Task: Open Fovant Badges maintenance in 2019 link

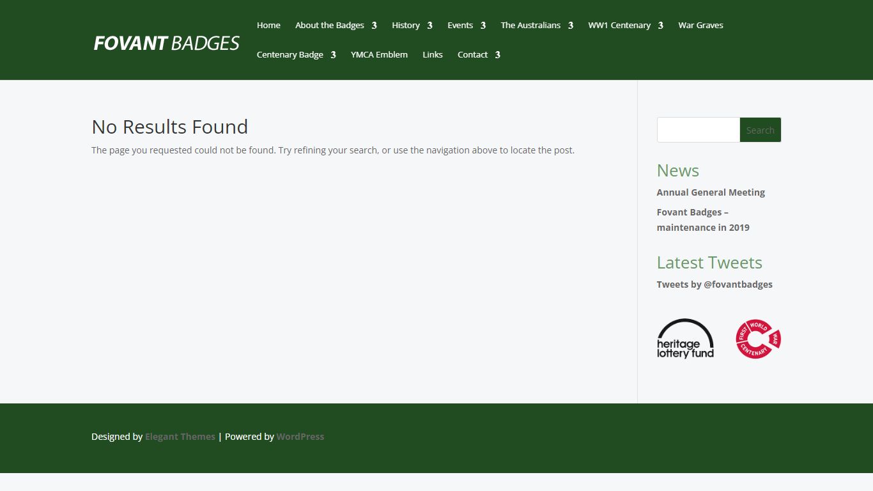Action: 703,220
